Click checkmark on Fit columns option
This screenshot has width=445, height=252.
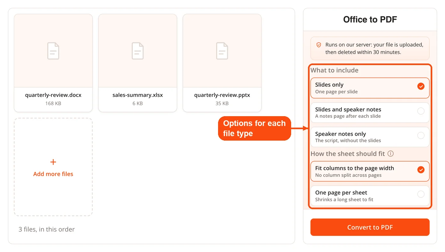click(421, 170)
